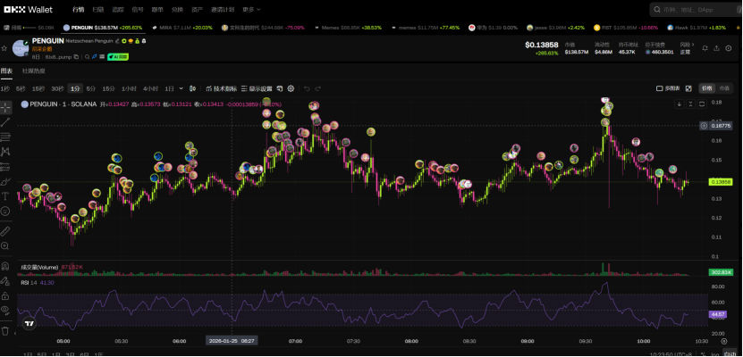Select the ruler measure tool

(5, 231)
